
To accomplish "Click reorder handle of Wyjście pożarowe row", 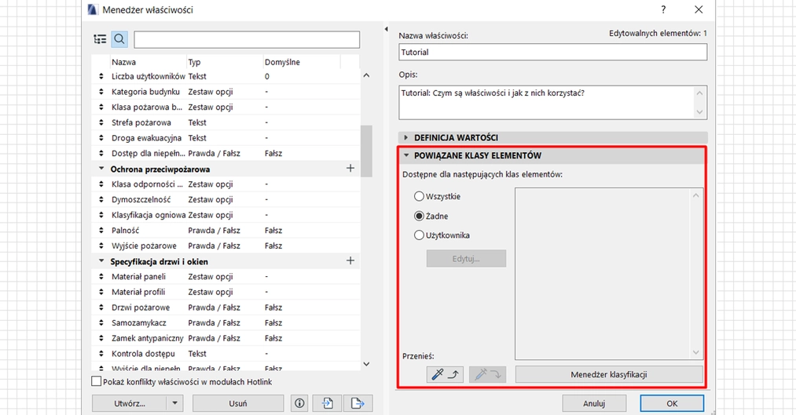I will 101,246.
